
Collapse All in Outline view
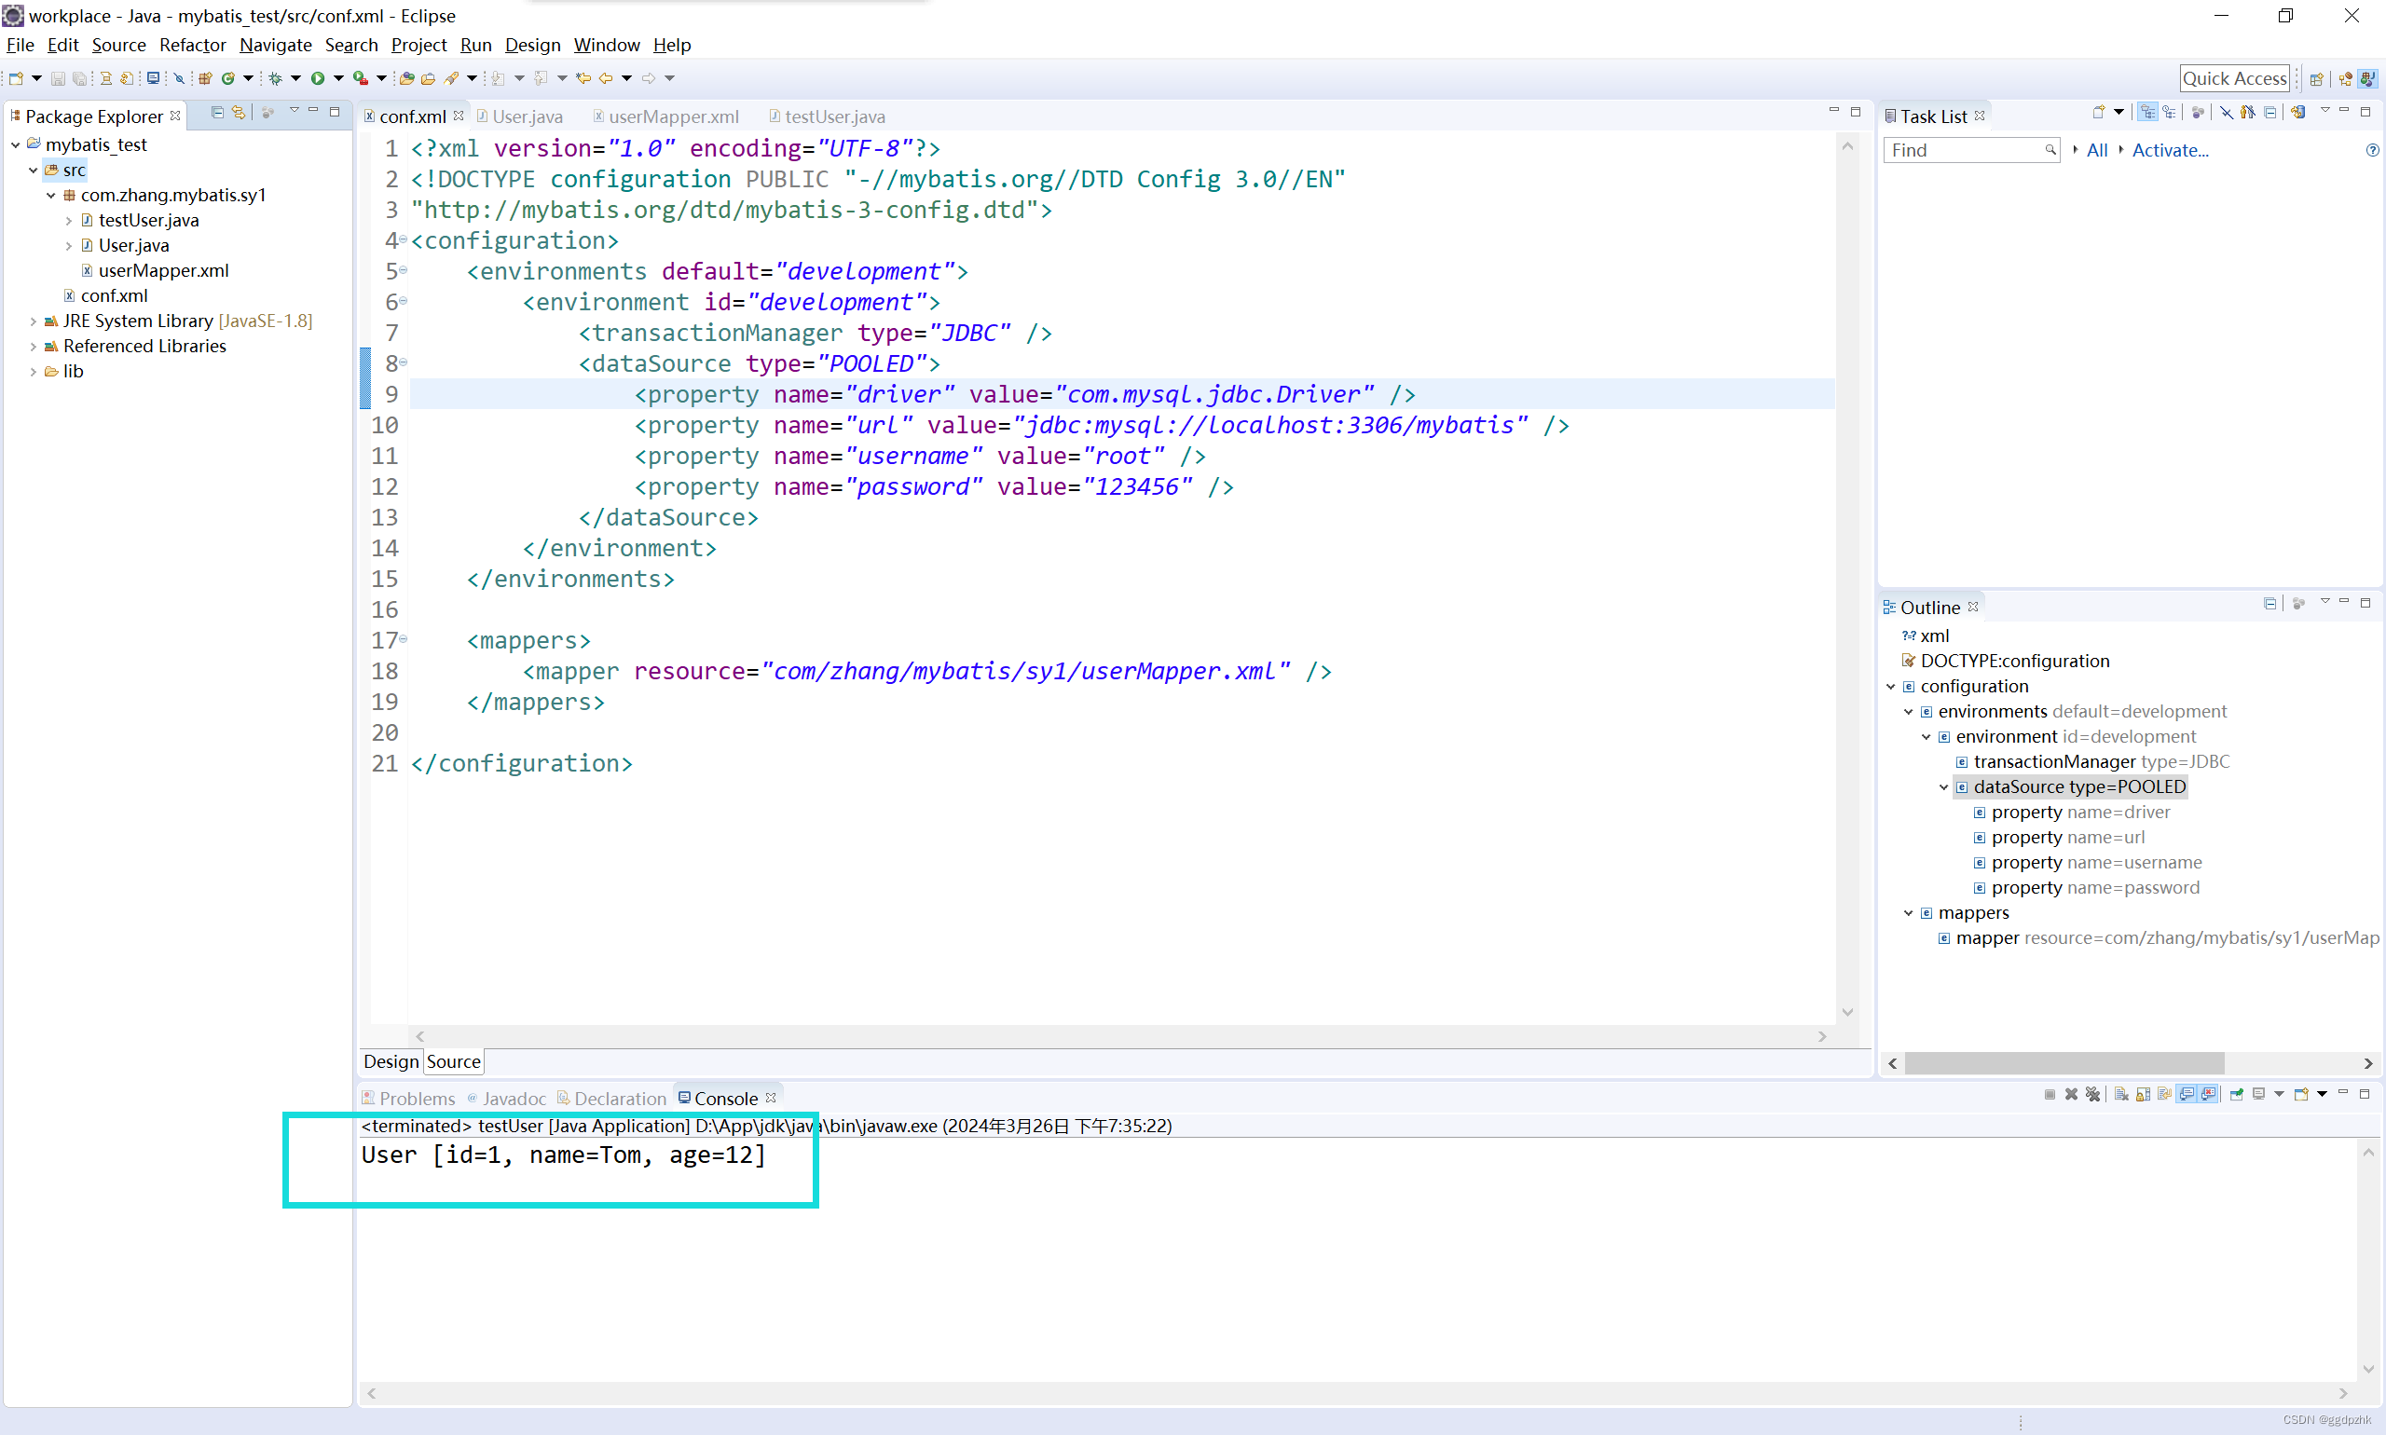[2269, 604]
